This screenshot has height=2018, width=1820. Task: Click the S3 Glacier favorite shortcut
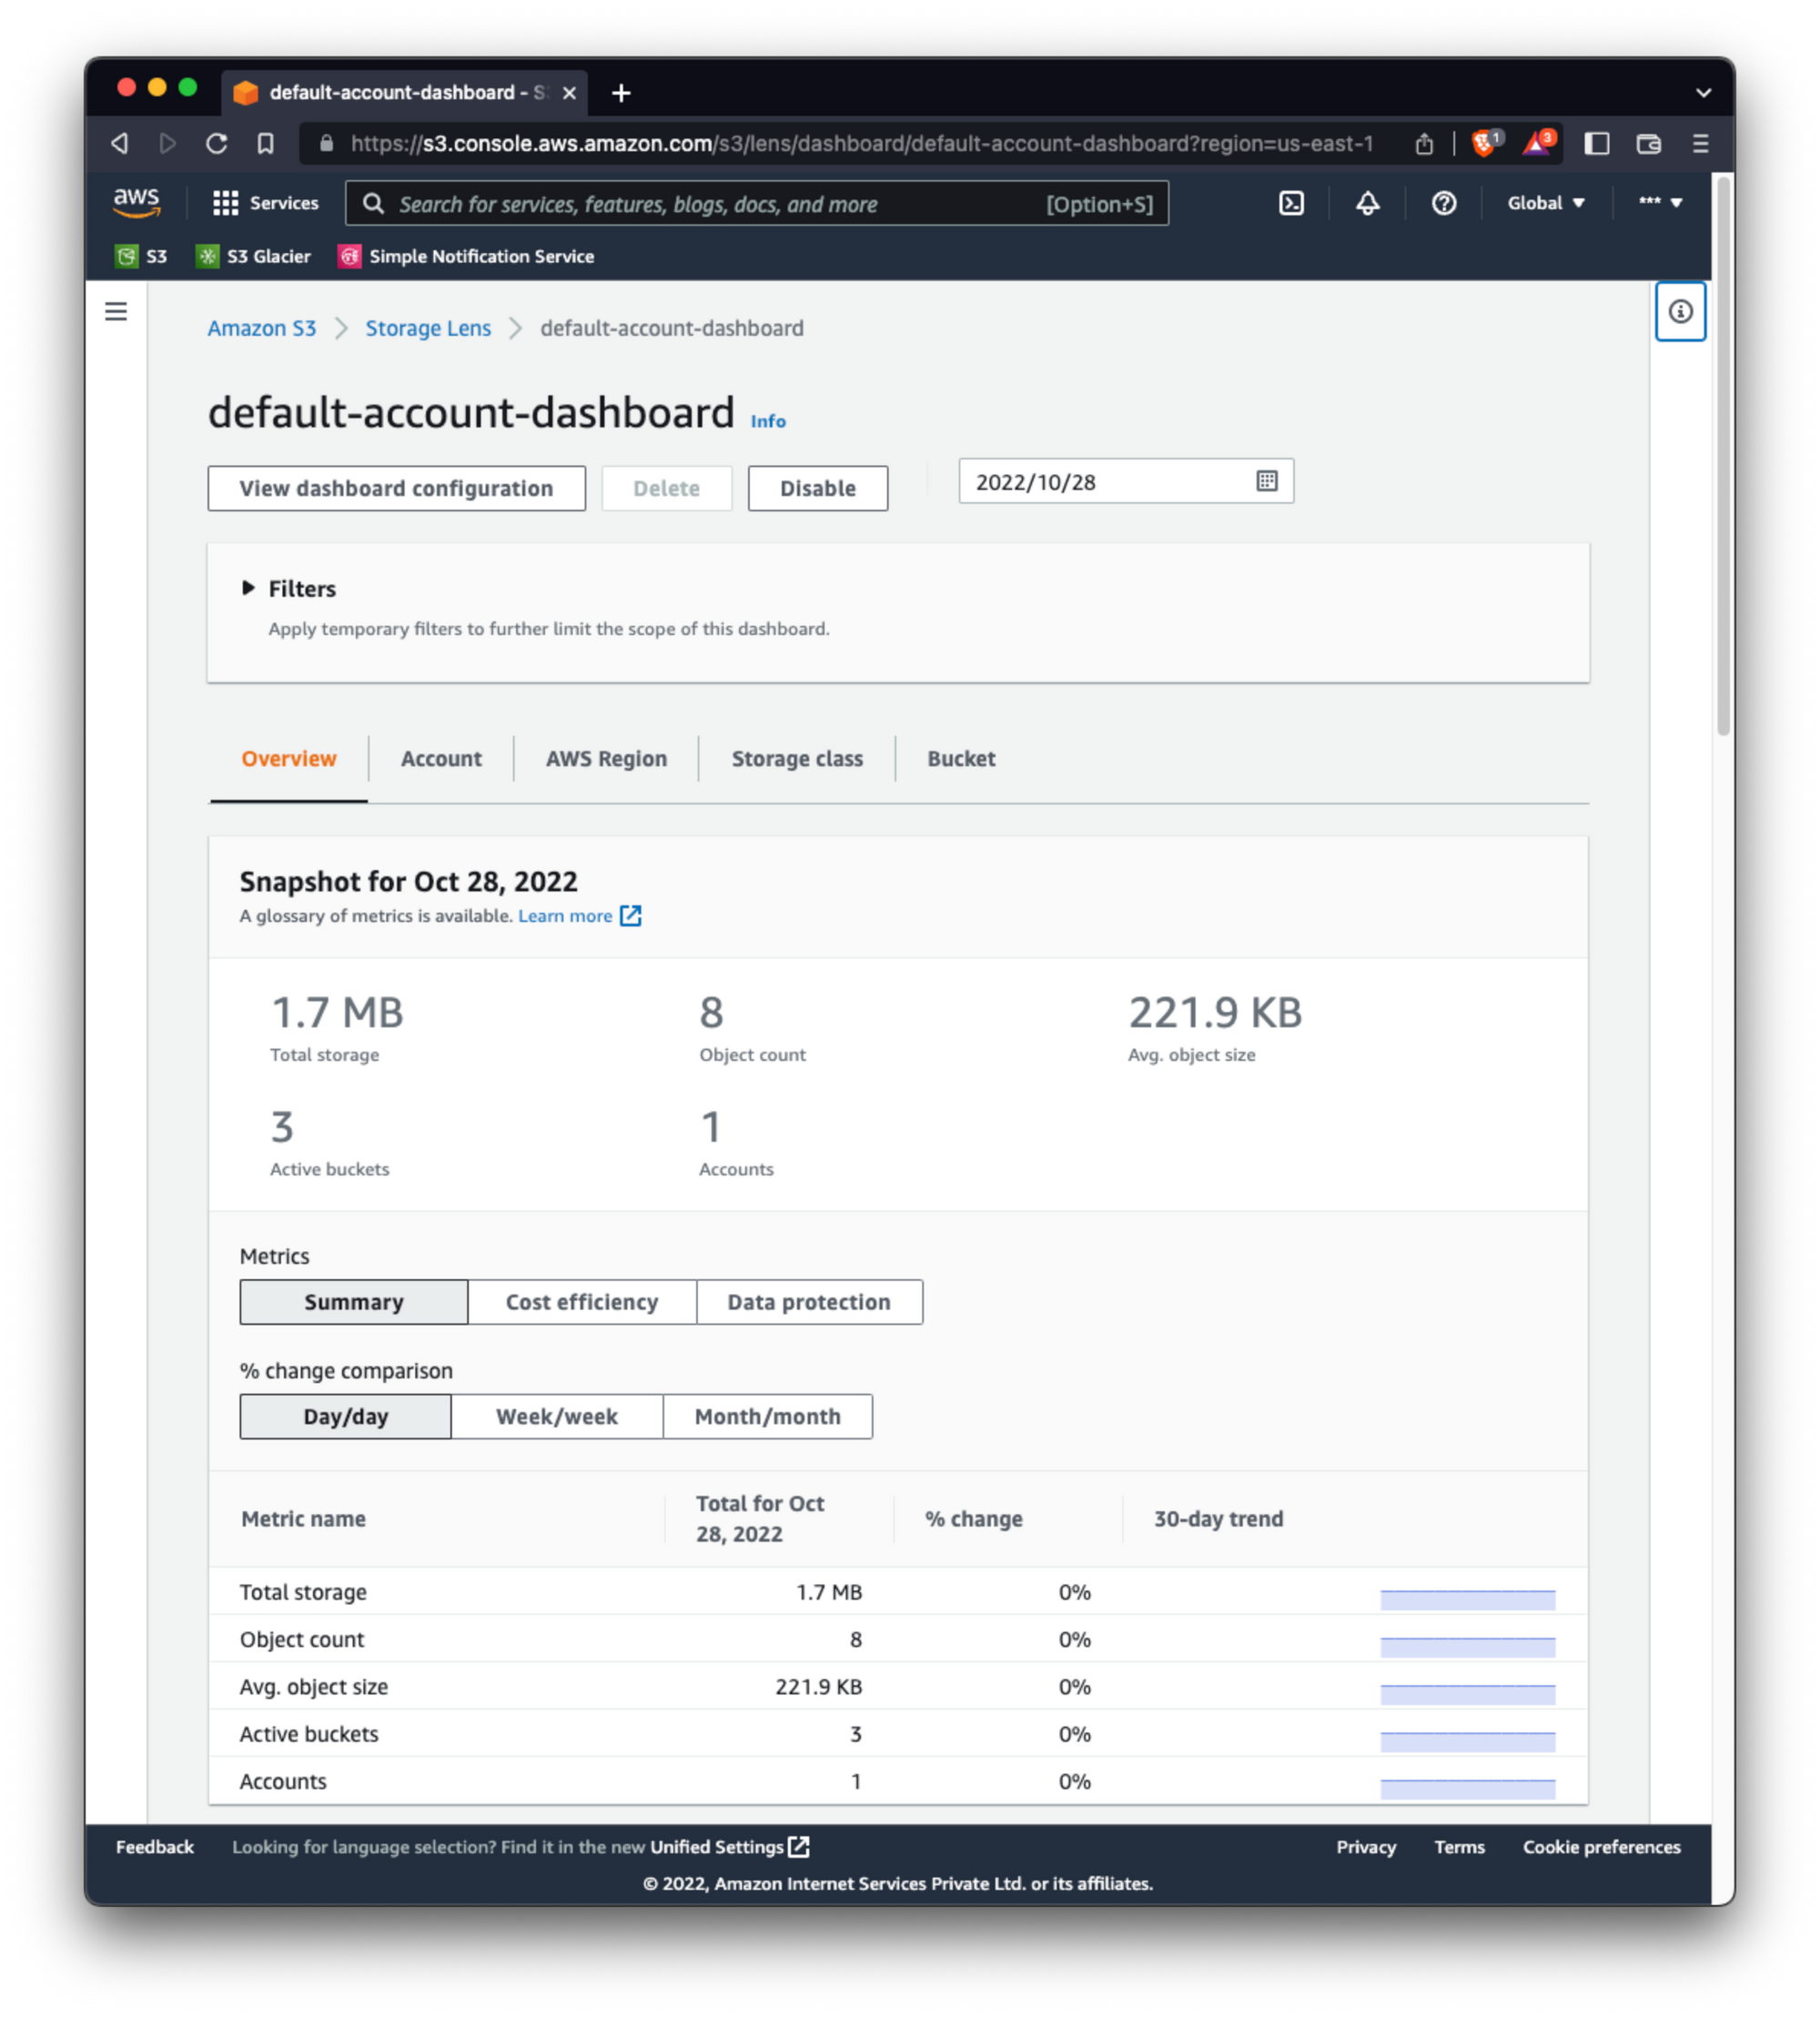[253, 256]
